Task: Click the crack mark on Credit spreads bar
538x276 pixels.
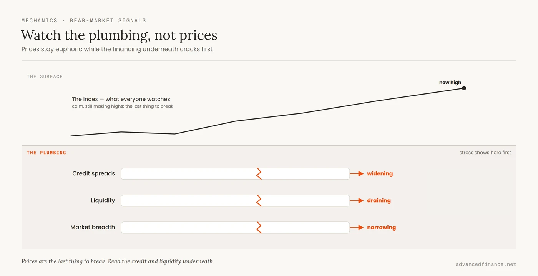Action: tap(259, 174)
